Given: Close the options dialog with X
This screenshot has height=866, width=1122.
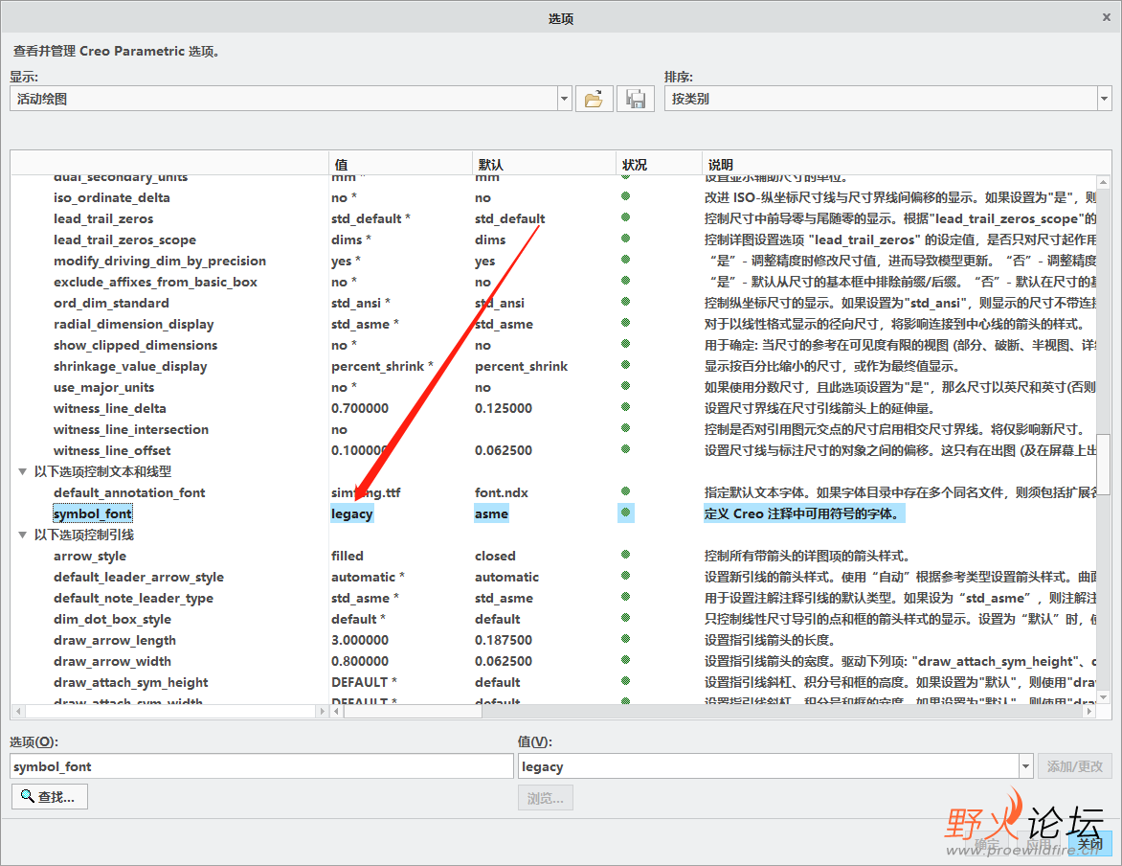Looking at the screenshot, I should tap(1107, 17).
